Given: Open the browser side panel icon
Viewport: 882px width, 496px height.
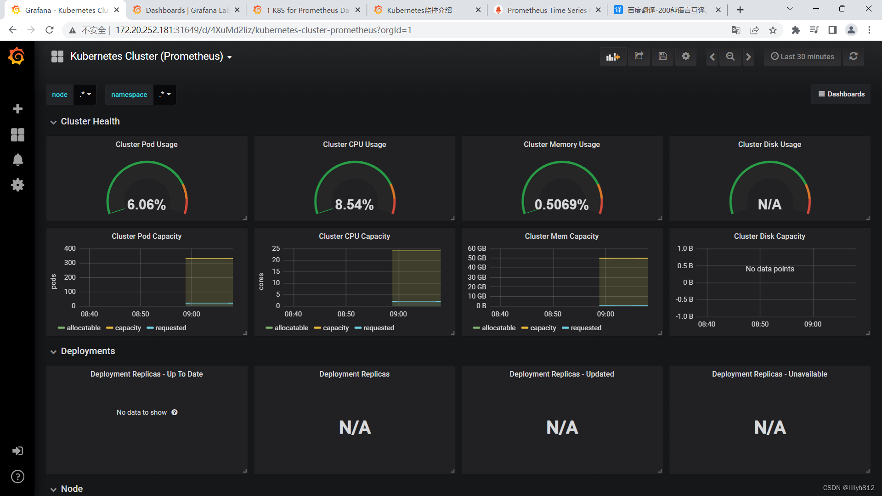Looking at the screenshot, I should 832,30.
